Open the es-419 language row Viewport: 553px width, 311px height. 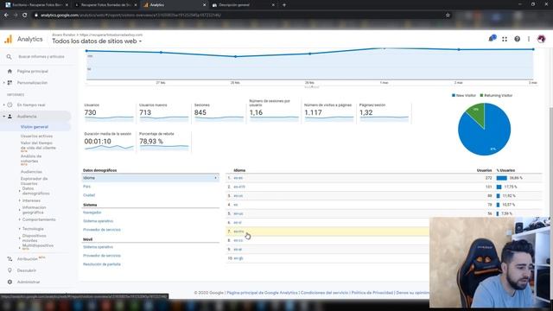click(239, 187)
